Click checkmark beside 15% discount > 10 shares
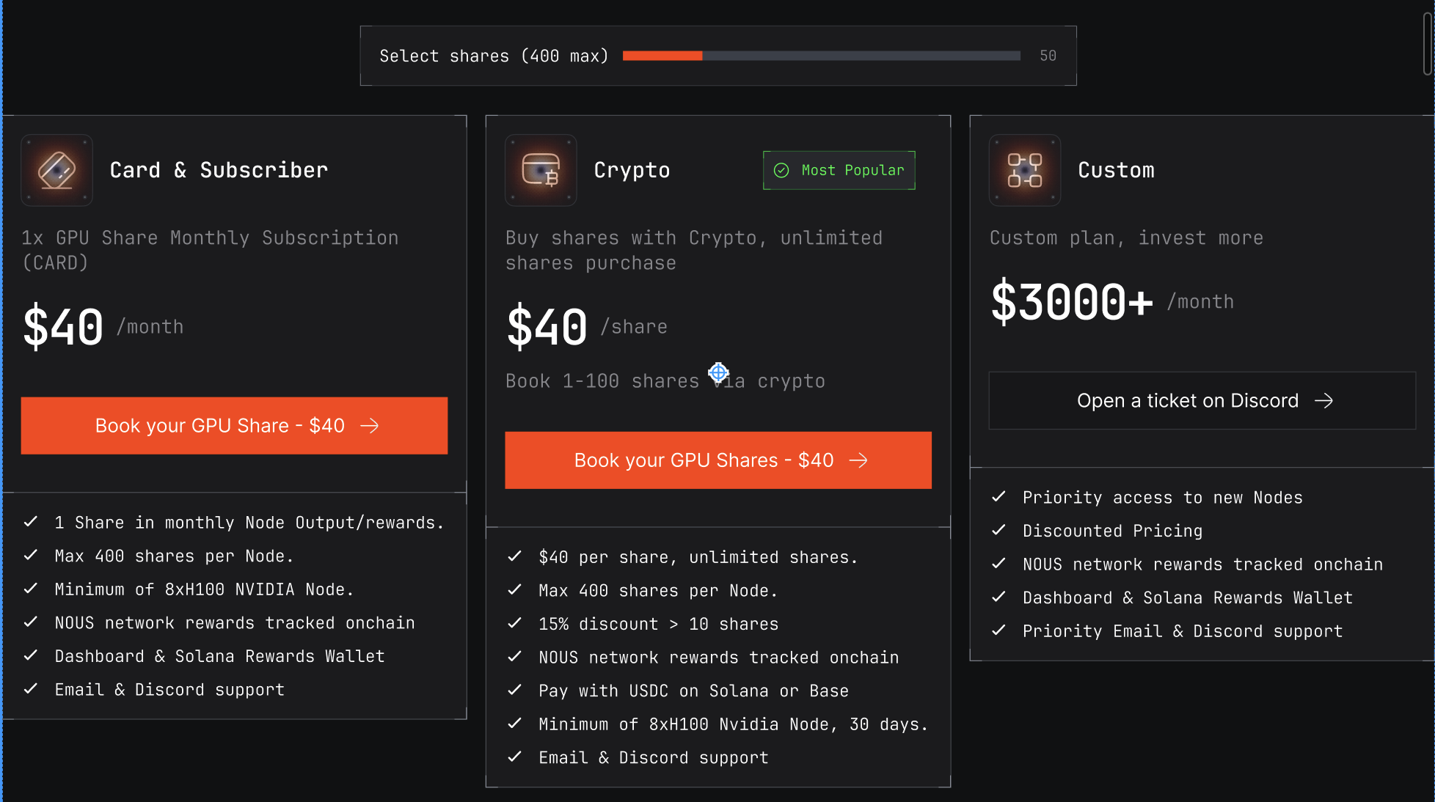Image resolution: width=1435 pixels, height=802 pixels. pyautogui.click(x=514, y=624)
